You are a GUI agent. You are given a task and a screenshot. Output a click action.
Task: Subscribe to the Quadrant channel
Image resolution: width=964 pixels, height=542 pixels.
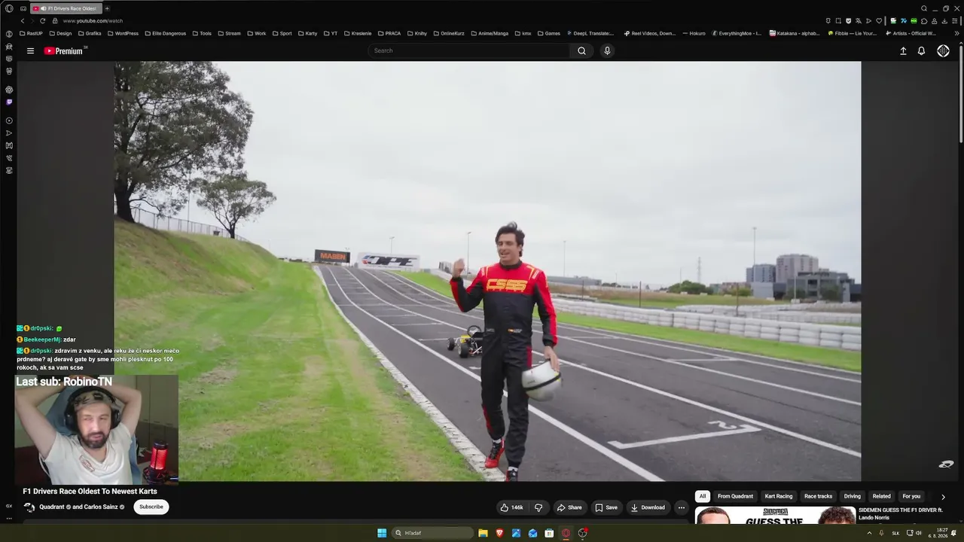click(x=151, y=507)
